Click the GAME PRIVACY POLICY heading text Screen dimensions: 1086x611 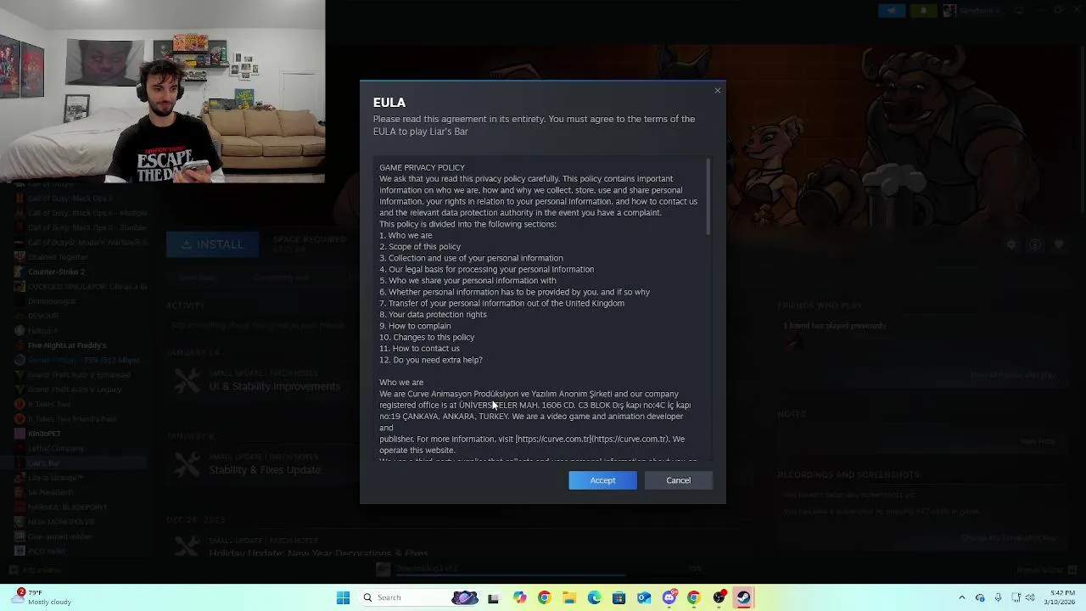coord(422,167)
